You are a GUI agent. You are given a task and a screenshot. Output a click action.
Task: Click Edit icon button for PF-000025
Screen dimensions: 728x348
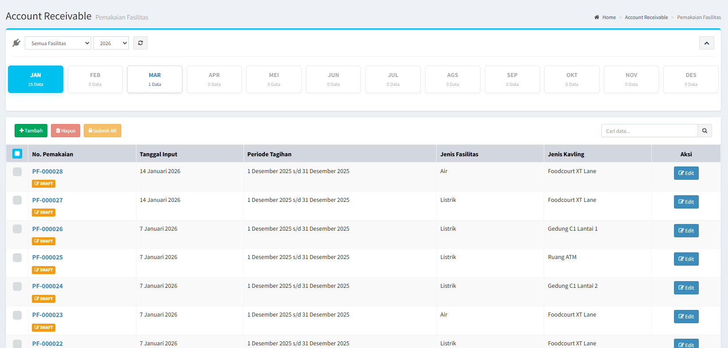tap(686, 259)
